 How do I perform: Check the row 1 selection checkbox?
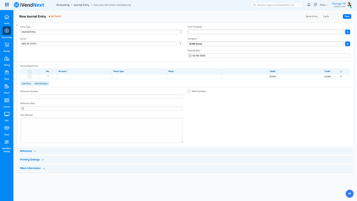29,76
